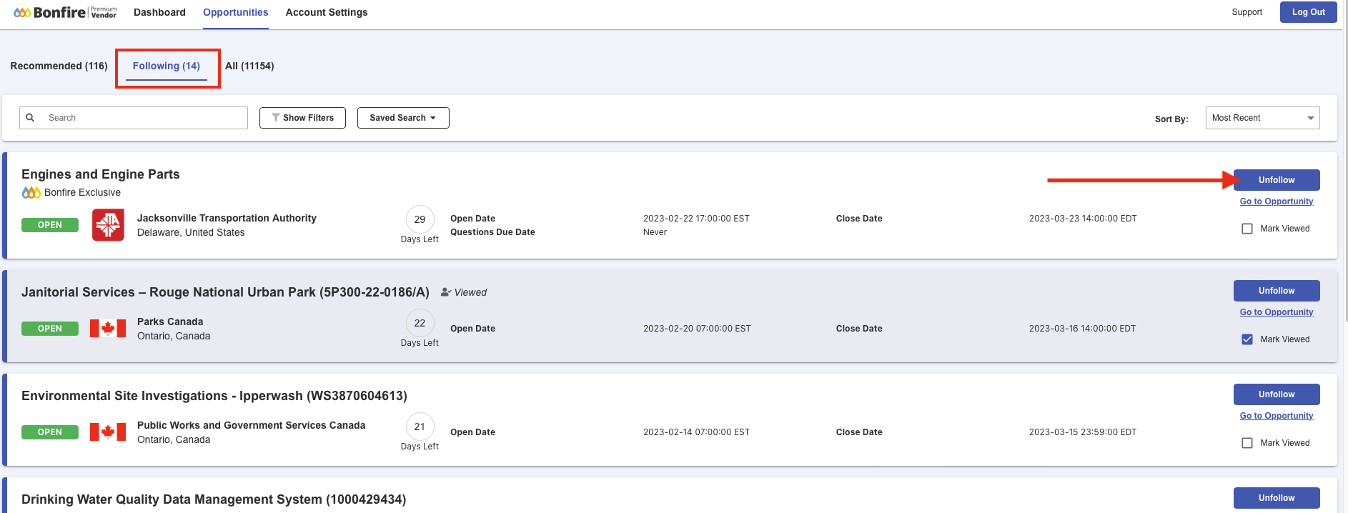The height and width of the screenshot is (513, 1348).
Task: Go to Opportunity for Engines and Engine Parts
Action: 1277,201
